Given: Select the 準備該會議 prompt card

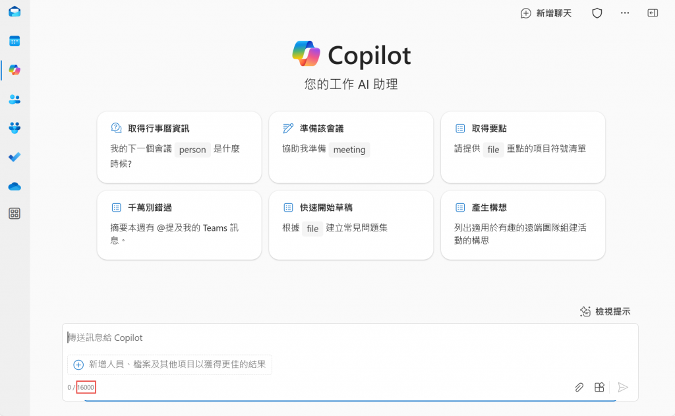Looking at the screenshot, I should pos(351,147).
